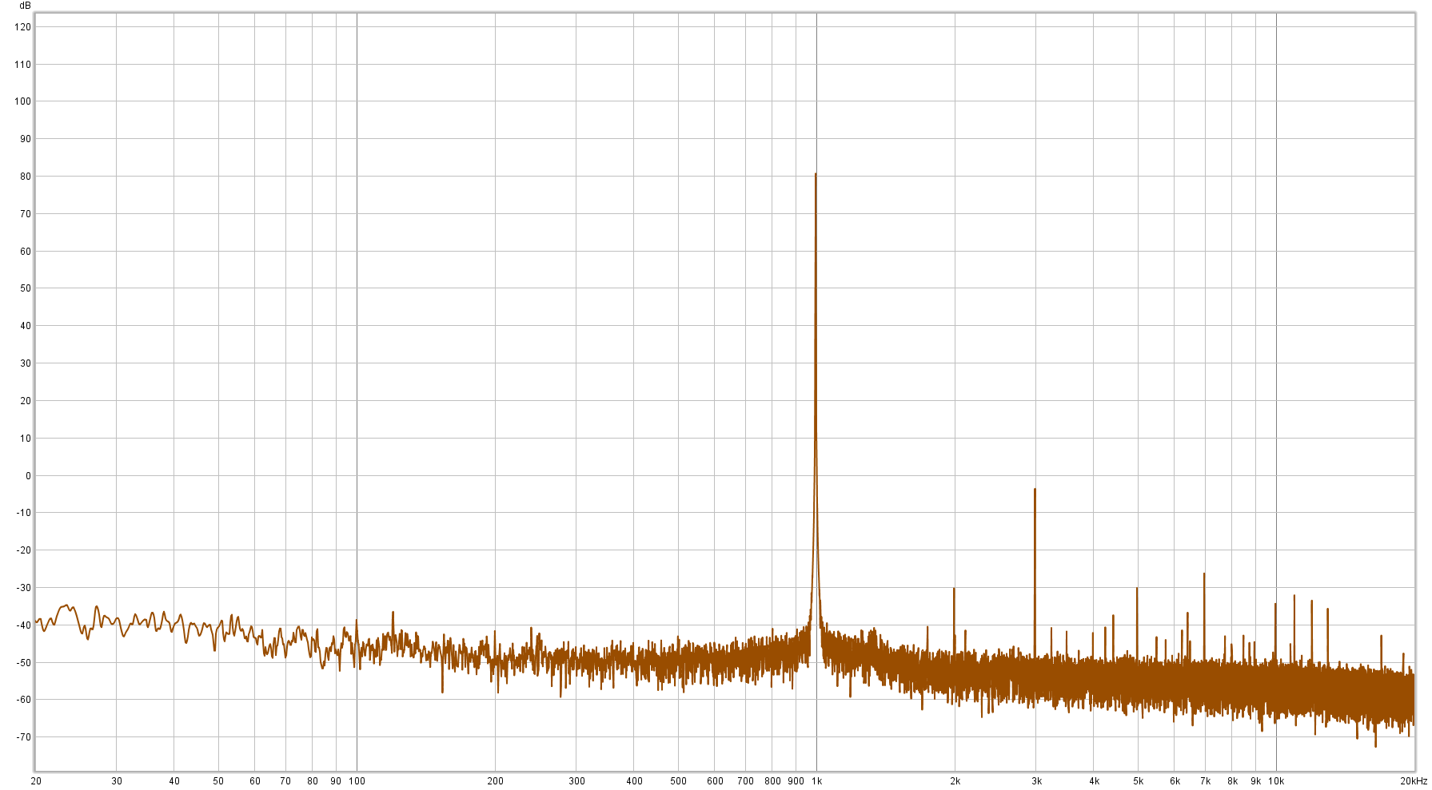Select the 40 label on the frequency axis
This screenshot has height=790, width=1432.
174,781
